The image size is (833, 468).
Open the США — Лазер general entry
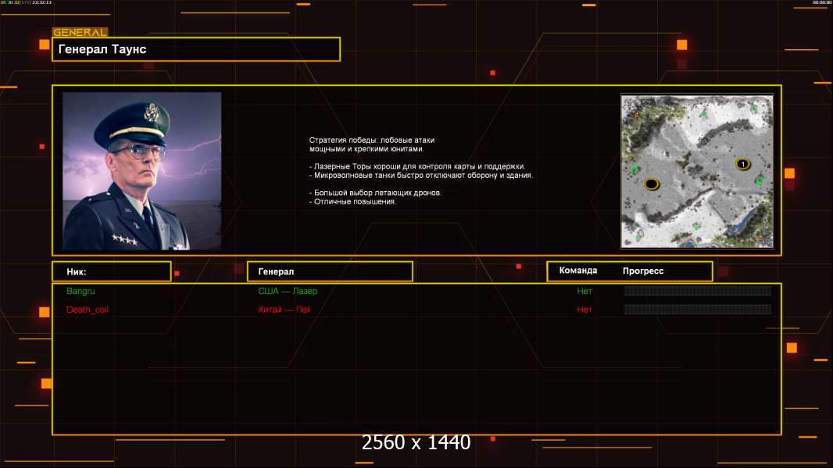click(288, 291)
